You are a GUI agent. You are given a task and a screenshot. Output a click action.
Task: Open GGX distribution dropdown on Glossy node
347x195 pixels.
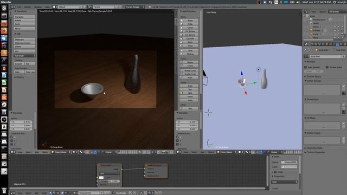coord(110,173)
